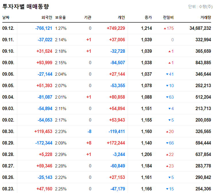
Task: Select the 09.11. date cell
Action: [8, 40]
